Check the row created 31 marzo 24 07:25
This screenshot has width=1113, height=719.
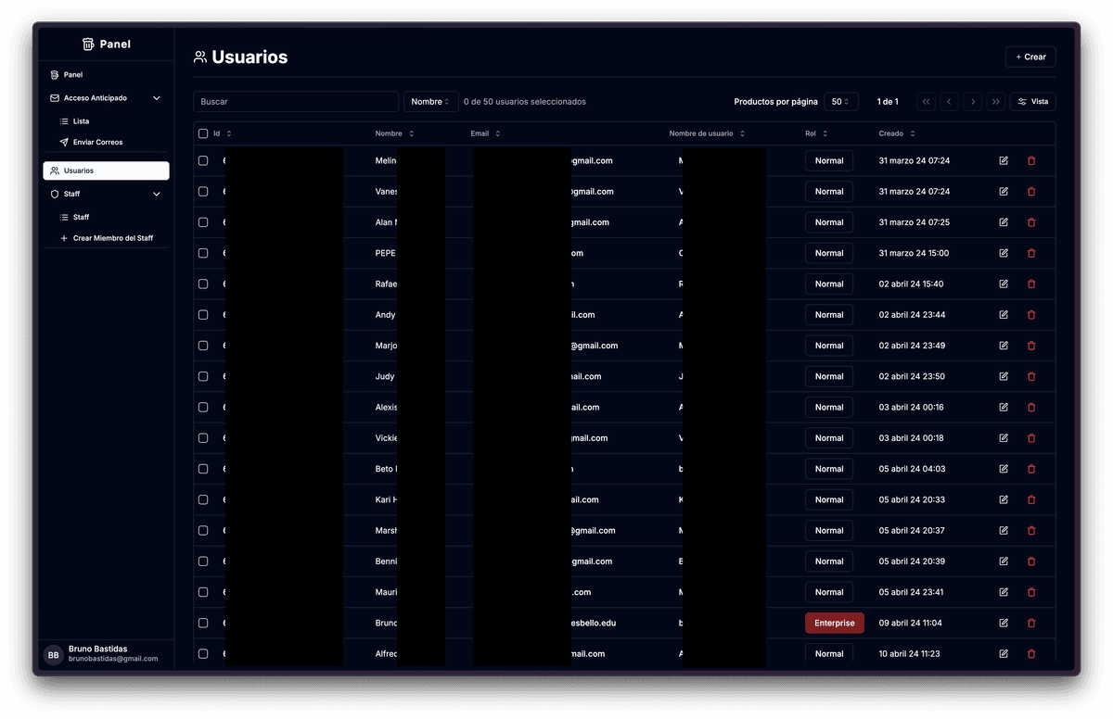[x=203, y=222]
